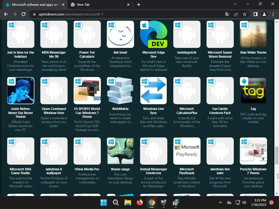The height and width of the screenshot is (209, 279).
Task: Select Microsoft software and apps tab
Action: [x=35, y=5]
